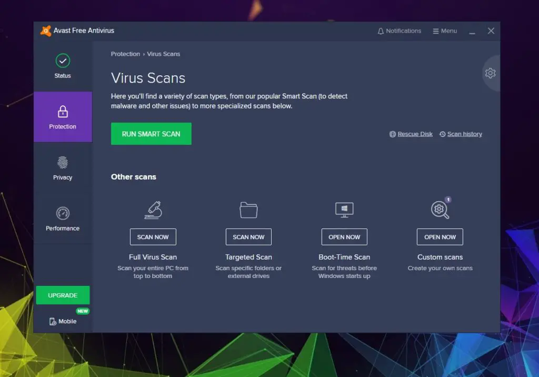The height and width of the screenshot is (377, 539).
Task: Click the Mobile phone icon in sidebar
Action: click(53, 321)
